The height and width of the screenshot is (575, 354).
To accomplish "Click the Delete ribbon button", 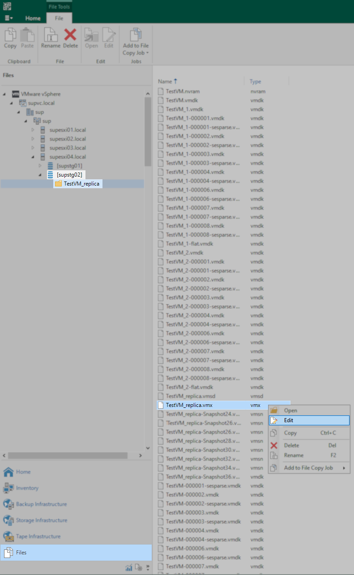I will [70, 38].
